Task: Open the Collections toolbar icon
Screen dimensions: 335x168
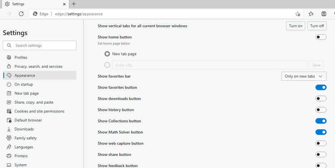Action: [x=324, y=14]
